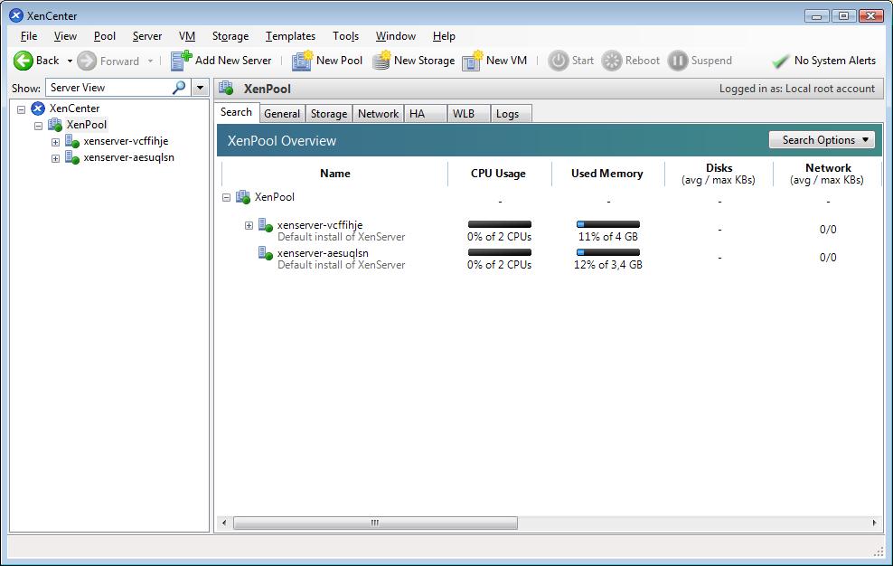Click the Network column header in overview table
The image size is (893, 566).
tap(828, 174)
